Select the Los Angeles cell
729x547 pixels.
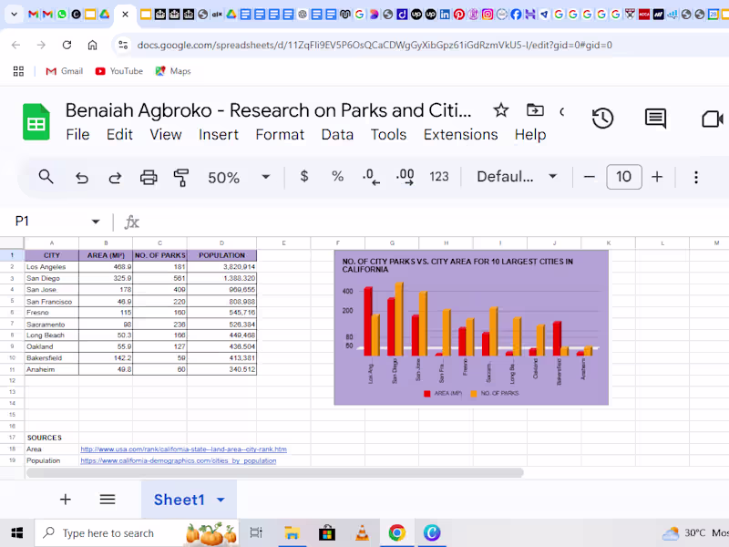pos(52,267)
